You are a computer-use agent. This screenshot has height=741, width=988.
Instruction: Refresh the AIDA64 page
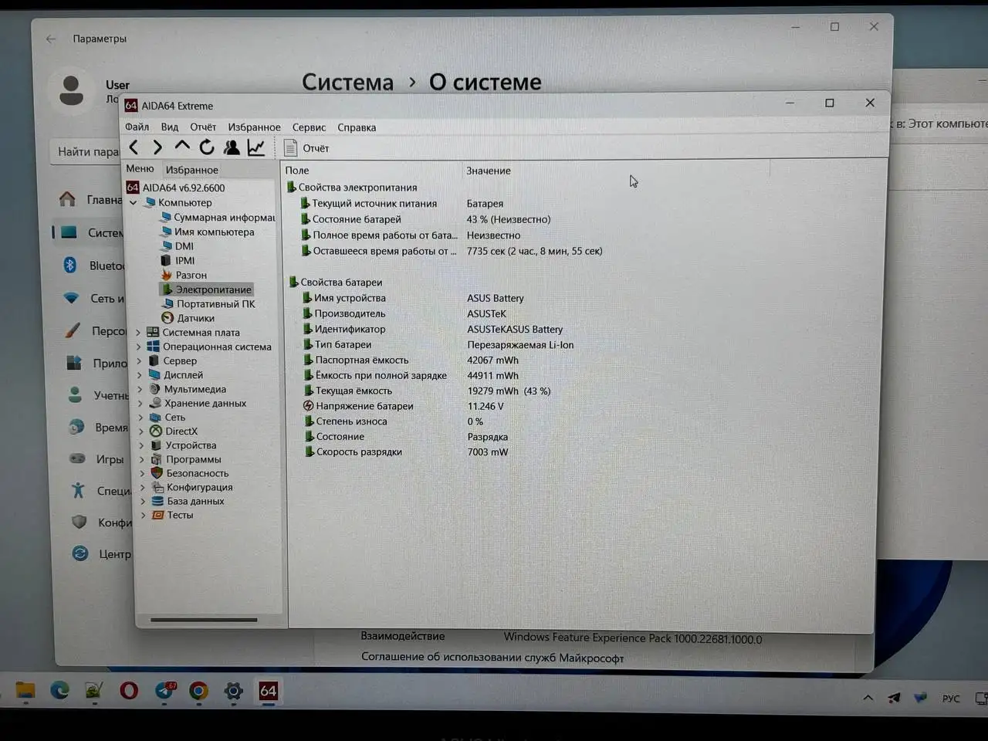click(x=207, y=147)
